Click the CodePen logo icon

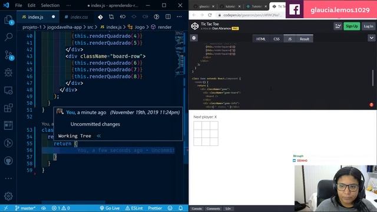point(195,26)
